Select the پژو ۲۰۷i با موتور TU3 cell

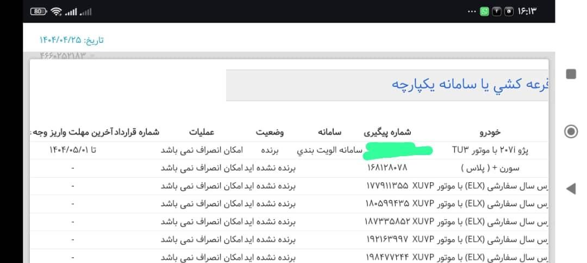click(x=490, y=150)
